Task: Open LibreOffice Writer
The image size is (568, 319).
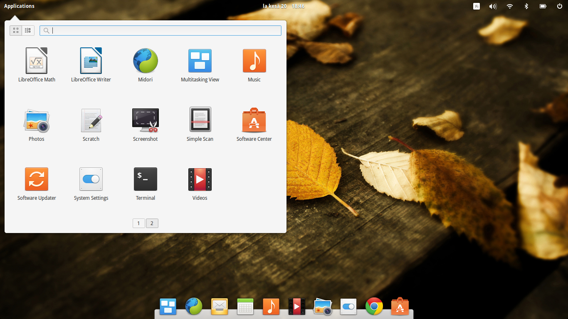Action: [91, 64]
